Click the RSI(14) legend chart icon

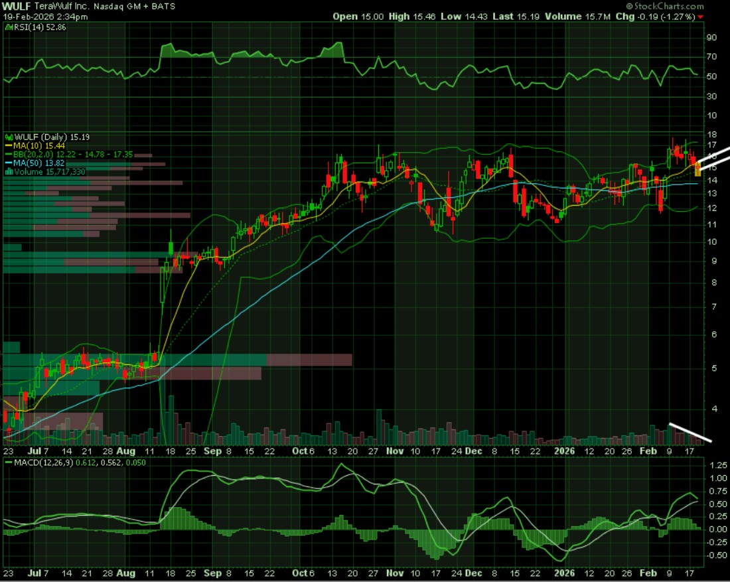point(9,27)
